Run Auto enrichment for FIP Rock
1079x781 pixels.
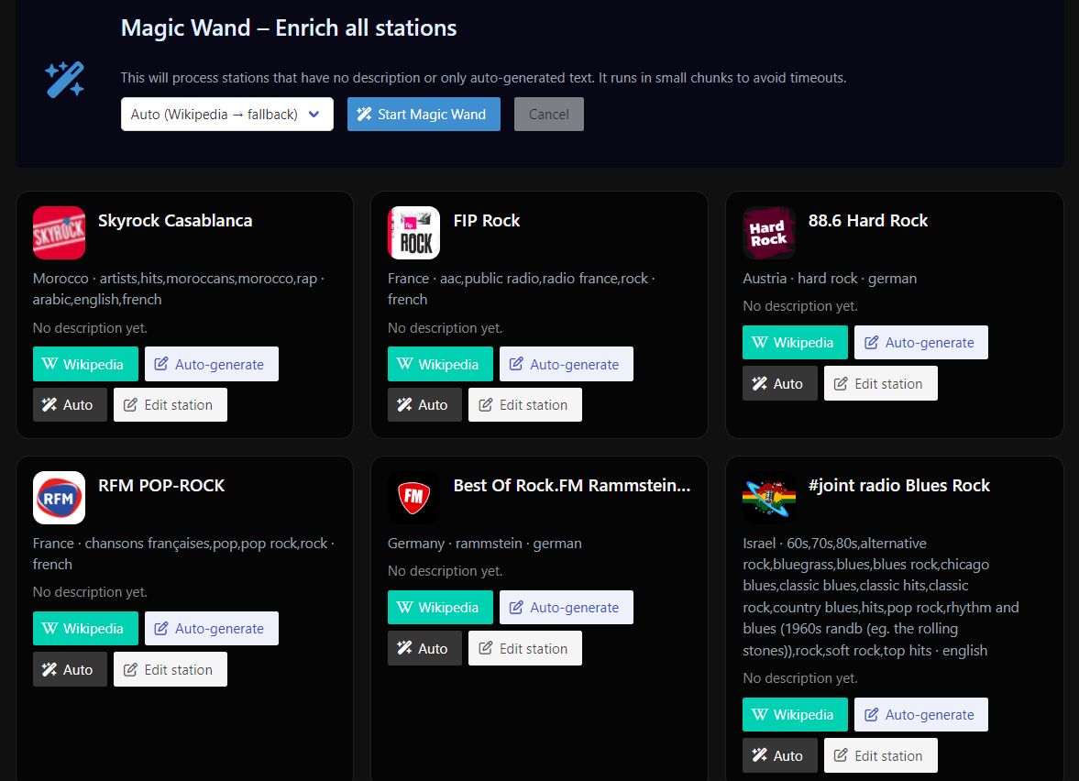(424, 404)
